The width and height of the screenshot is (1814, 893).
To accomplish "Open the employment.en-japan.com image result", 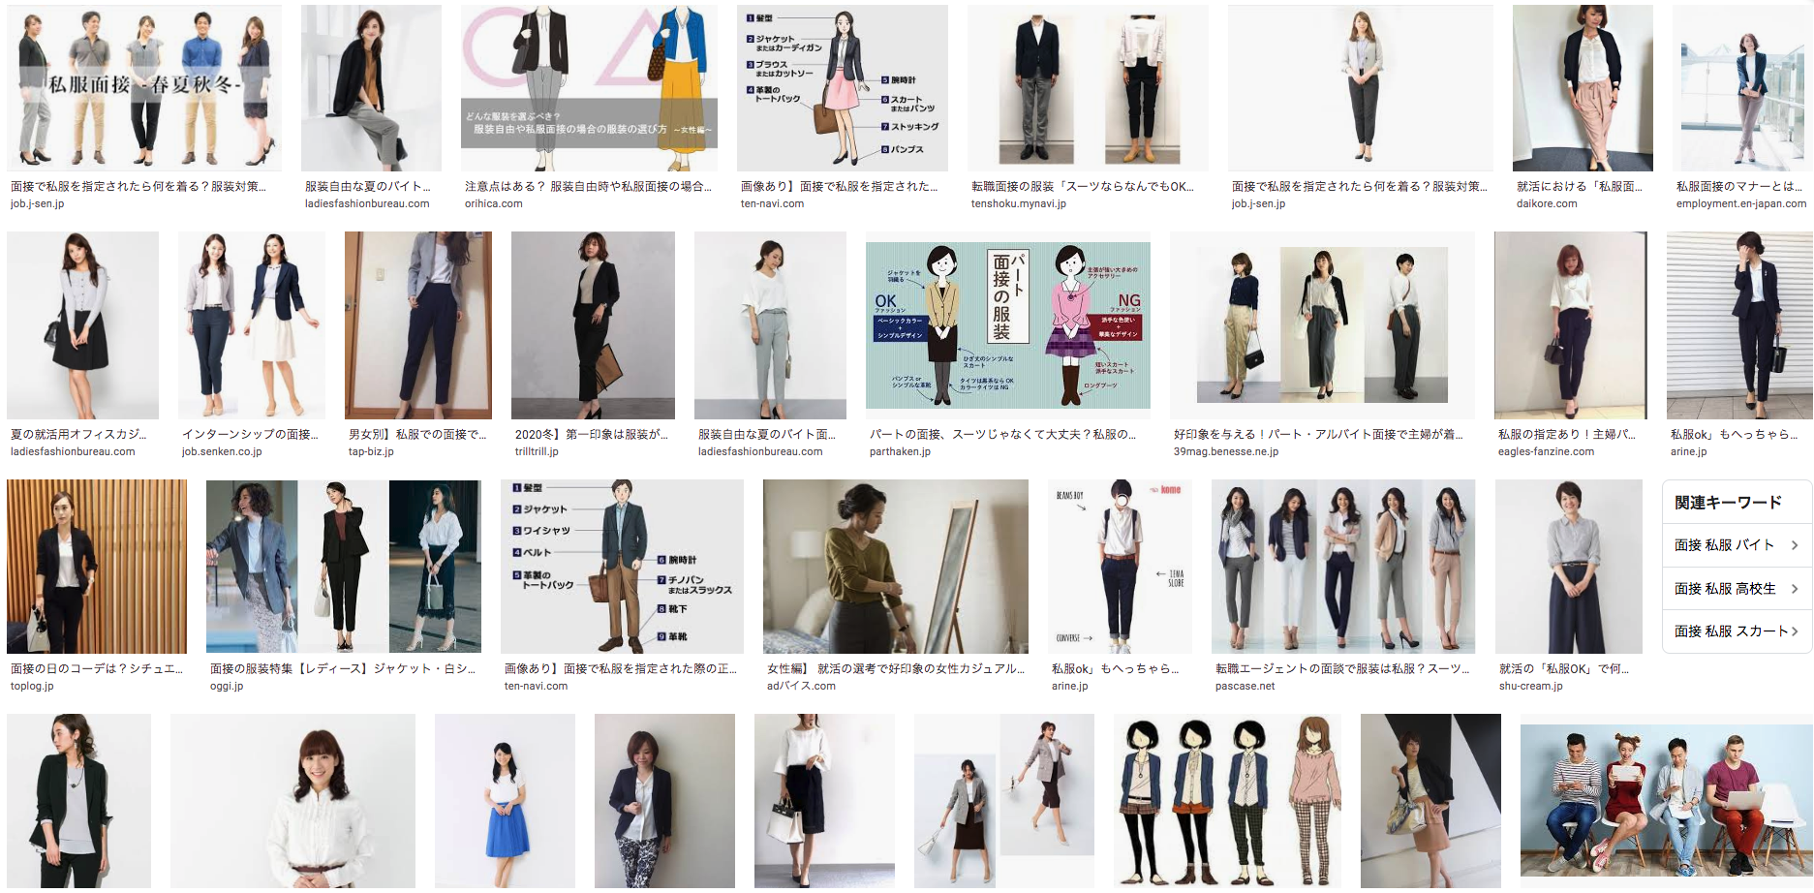I will [1740, 88].
